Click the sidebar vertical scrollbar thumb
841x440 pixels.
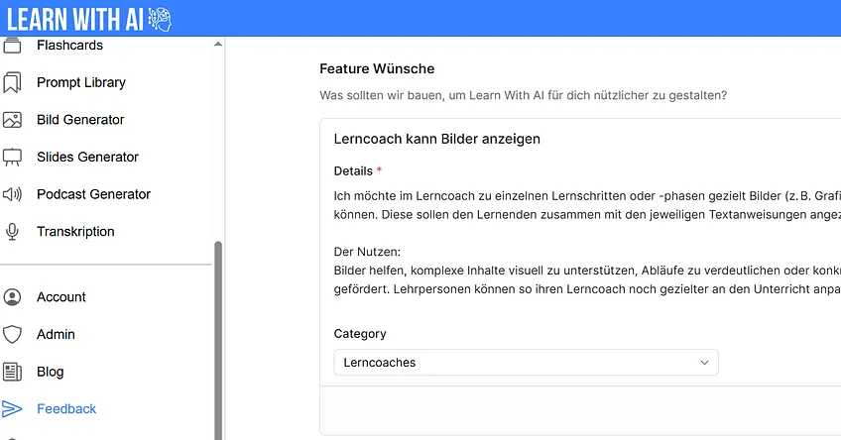coord(218,340)
